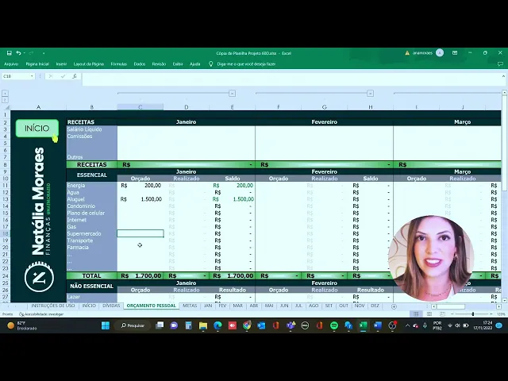Click the Diga-me o que você deseja fazer box
Viewport: 508px width, 381px height.
click(x=246, y=64)
